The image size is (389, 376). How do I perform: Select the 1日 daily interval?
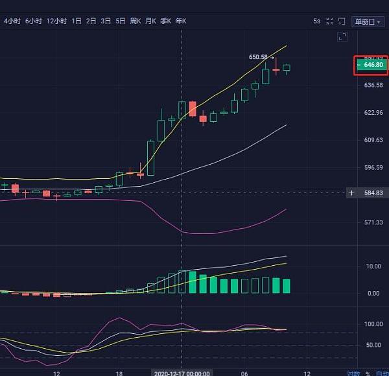click(x=77, y=21)
